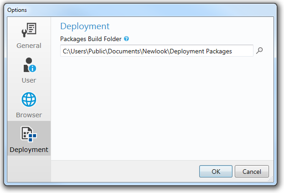Confirm options with the OK button
This screenshot has width=284, height=193.
point(216,172)
